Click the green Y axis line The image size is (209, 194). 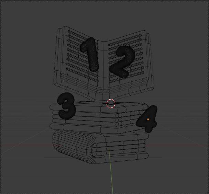[111, 171]
